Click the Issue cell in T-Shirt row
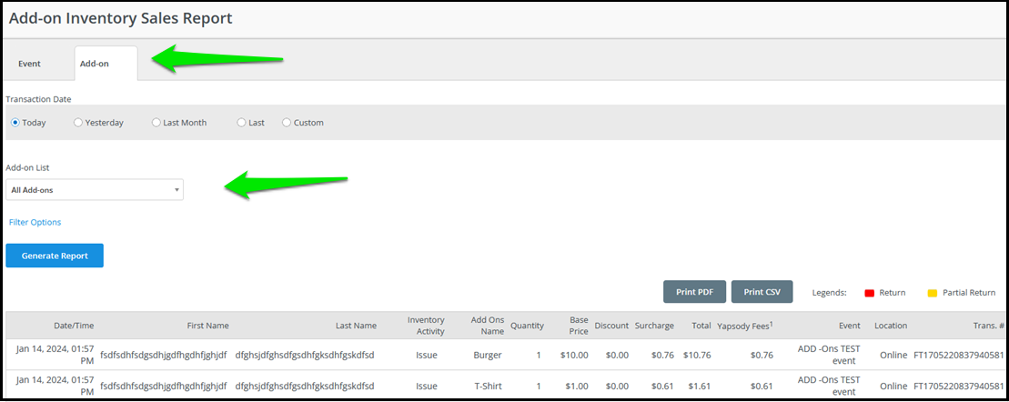The image size is (1009, 402). click(x=426, y=386)
